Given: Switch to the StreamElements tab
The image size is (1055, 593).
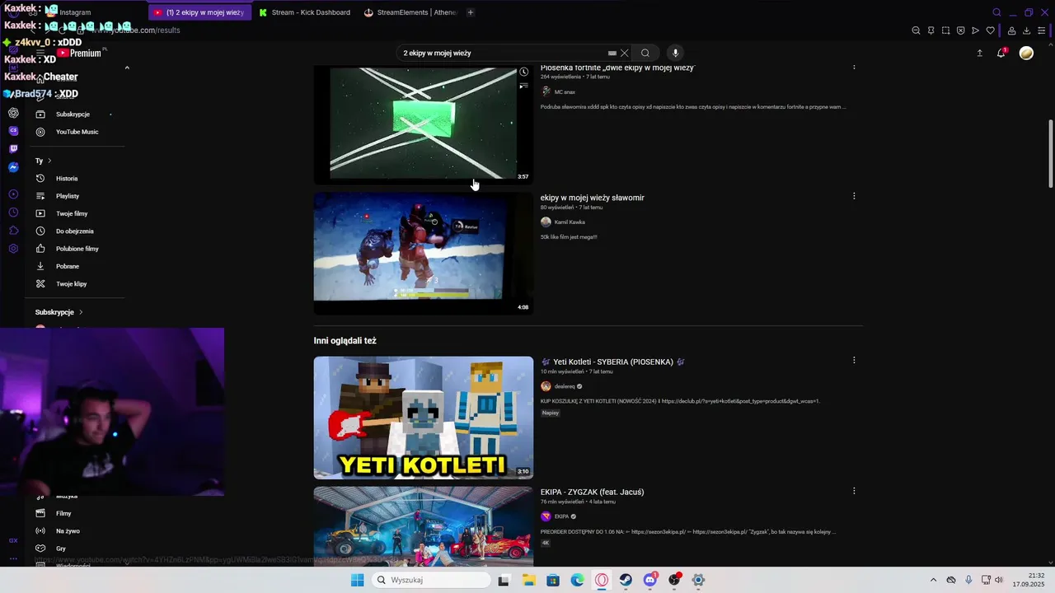Looking at the screenshot, I should click(x=410, y=12).
